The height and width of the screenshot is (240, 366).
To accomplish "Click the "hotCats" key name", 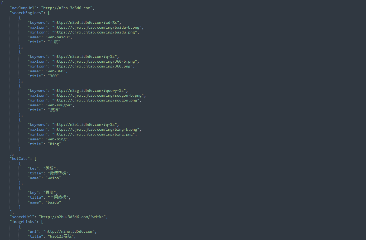I will point(20,158).
